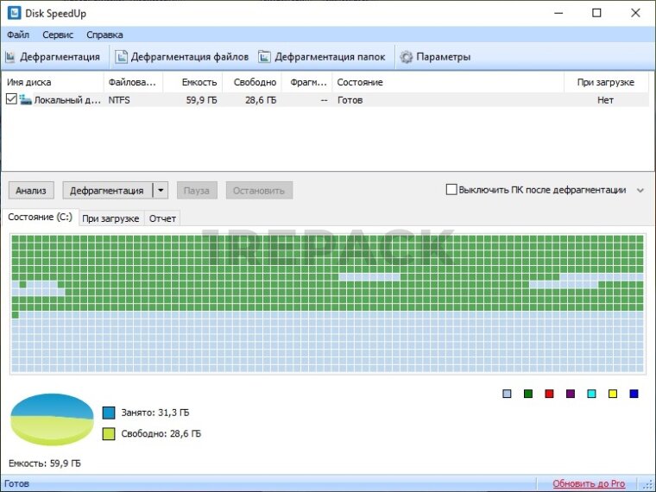Click the Дефрагментация toolbar icon

tap(10, 57)
